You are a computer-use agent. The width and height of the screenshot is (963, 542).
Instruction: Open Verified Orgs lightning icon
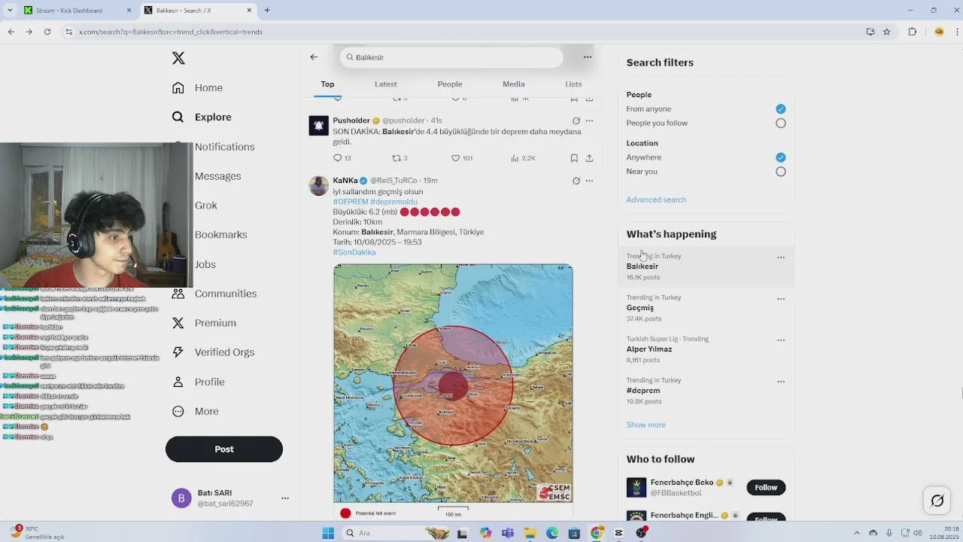[178, 352]
